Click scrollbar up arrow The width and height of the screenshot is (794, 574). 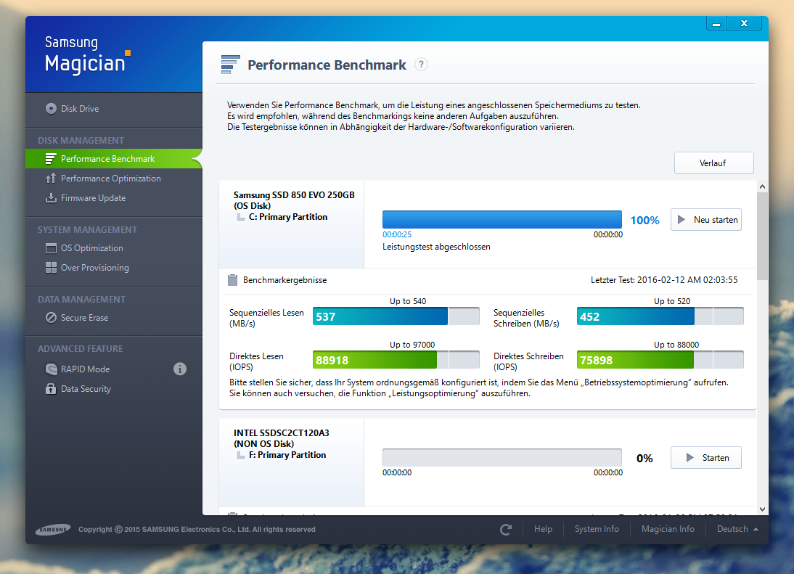click(x=762, y=186)
